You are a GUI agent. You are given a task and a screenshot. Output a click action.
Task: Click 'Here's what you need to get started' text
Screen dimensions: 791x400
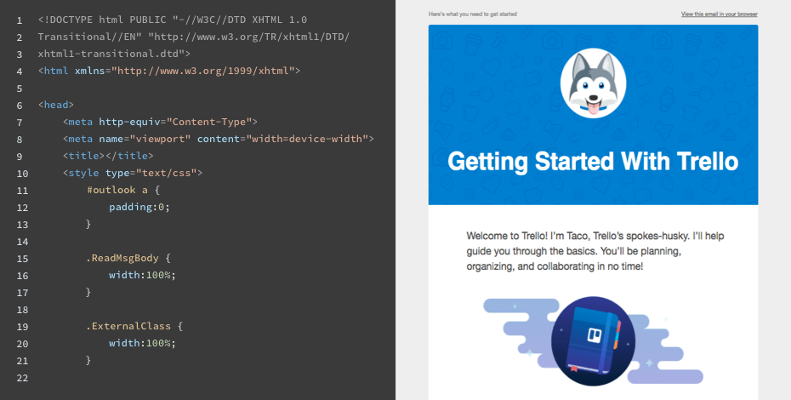pos(473,14)
